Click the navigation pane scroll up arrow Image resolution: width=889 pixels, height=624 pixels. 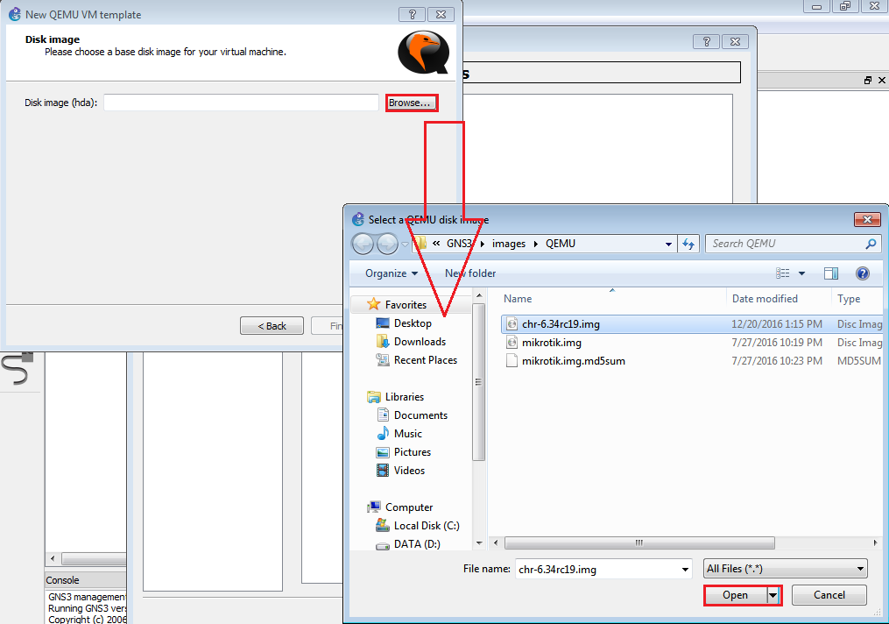(479, 295)
